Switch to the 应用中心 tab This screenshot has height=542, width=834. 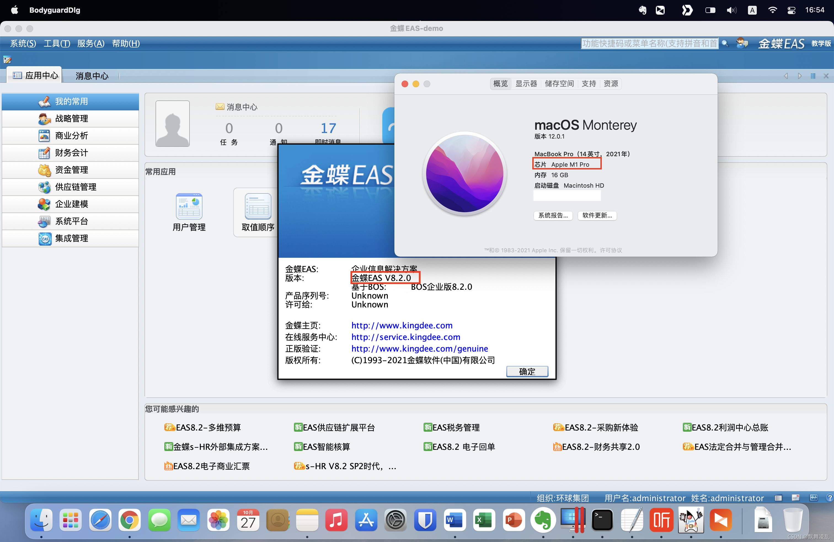click(35, 75)
